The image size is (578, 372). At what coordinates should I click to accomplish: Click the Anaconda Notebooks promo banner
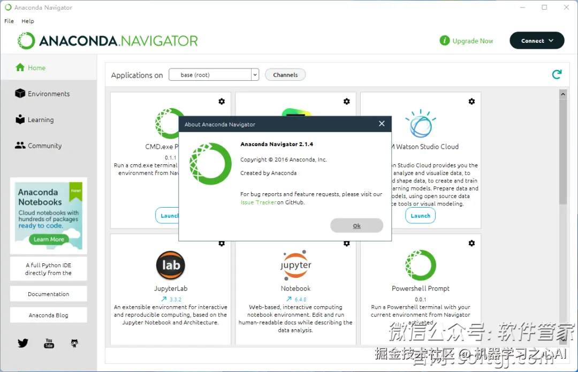point(49,216)
